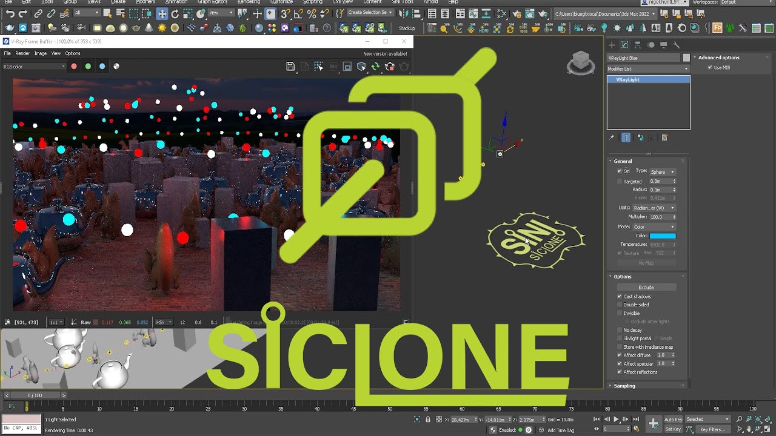This screenshot has height=436, width=776.
Task: Save image in V-Ray Frame Buffer
Action: (x=290, y=67)
